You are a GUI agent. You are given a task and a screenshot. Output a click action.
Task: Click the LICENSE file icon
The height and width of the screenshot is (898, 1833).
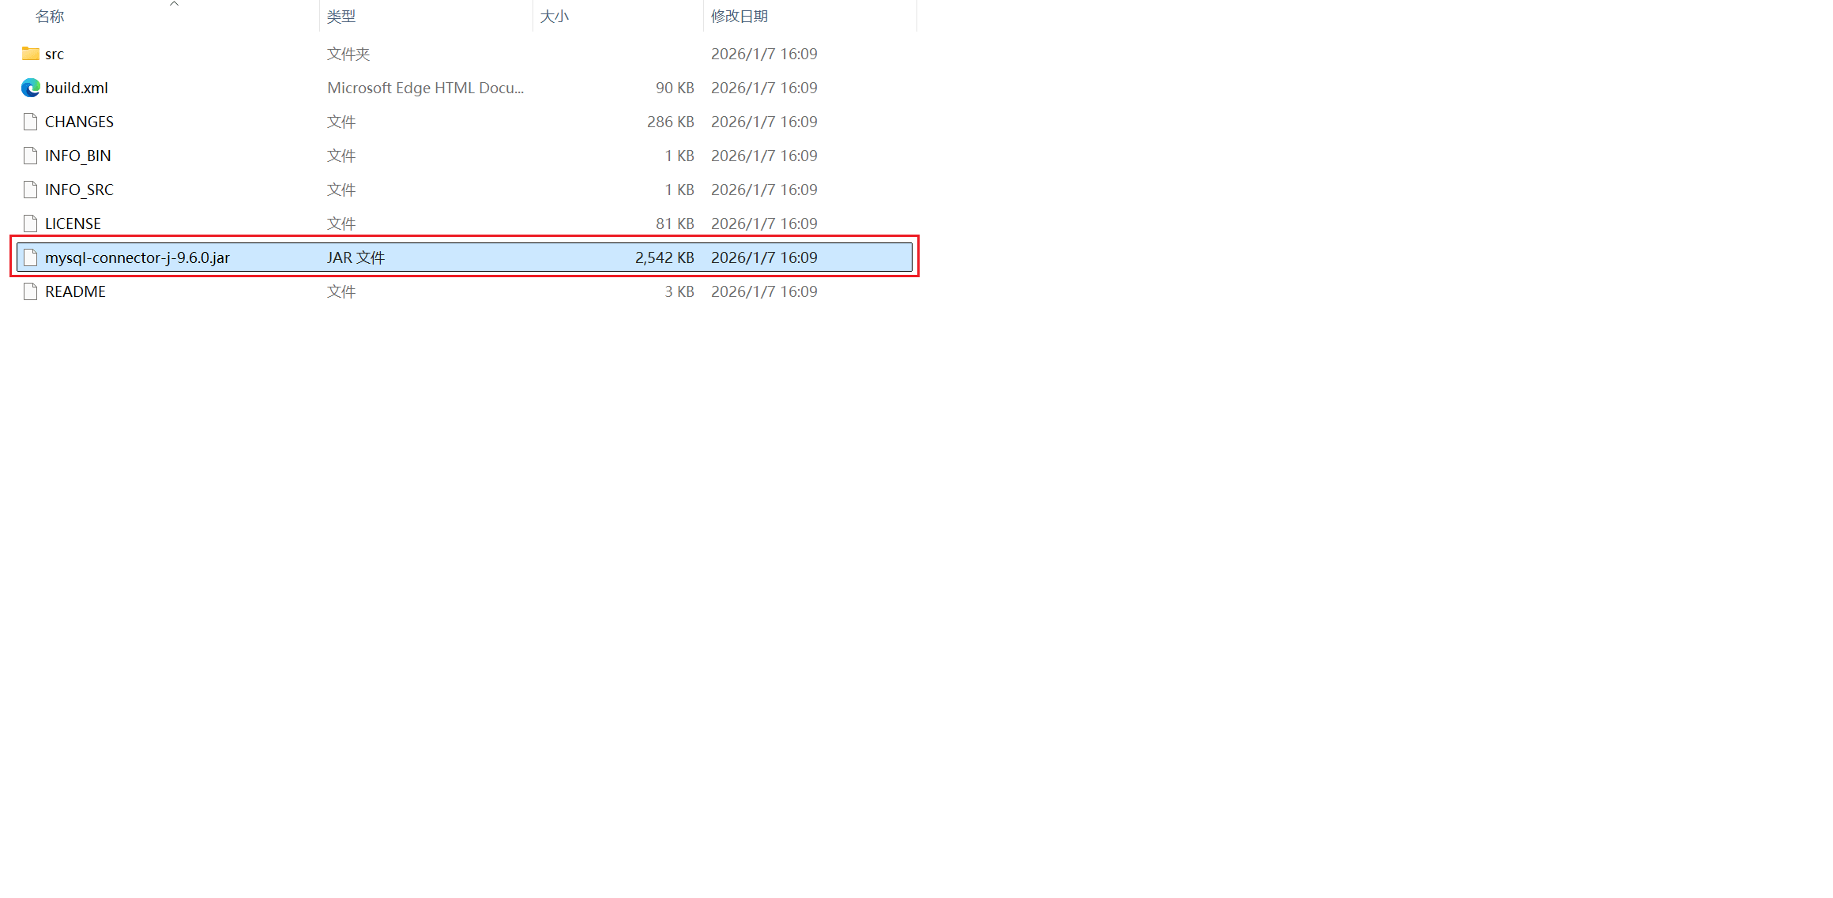click(x=30, y=224)
